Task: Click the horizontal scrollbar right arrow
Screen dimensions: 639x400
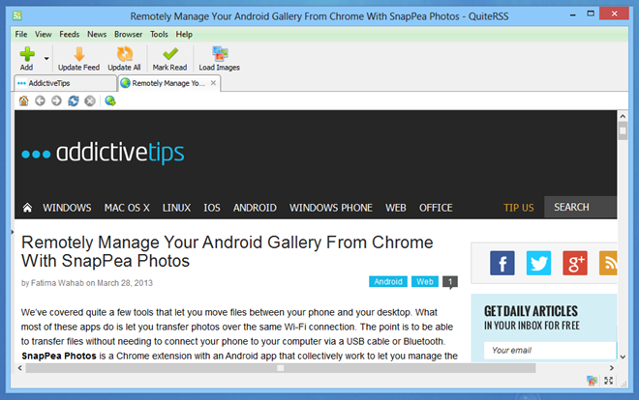Action: 611,368
